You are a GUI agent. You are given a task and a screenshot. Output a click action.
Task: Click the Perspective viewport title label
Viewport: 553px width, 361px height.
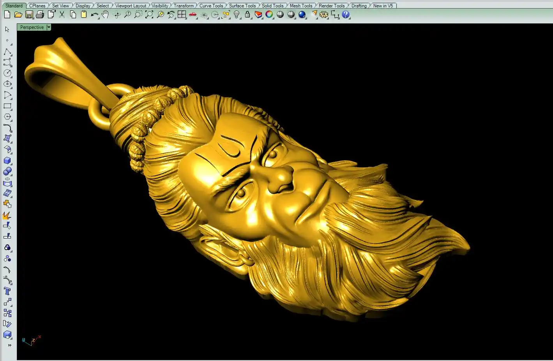[x=32, y=27]
